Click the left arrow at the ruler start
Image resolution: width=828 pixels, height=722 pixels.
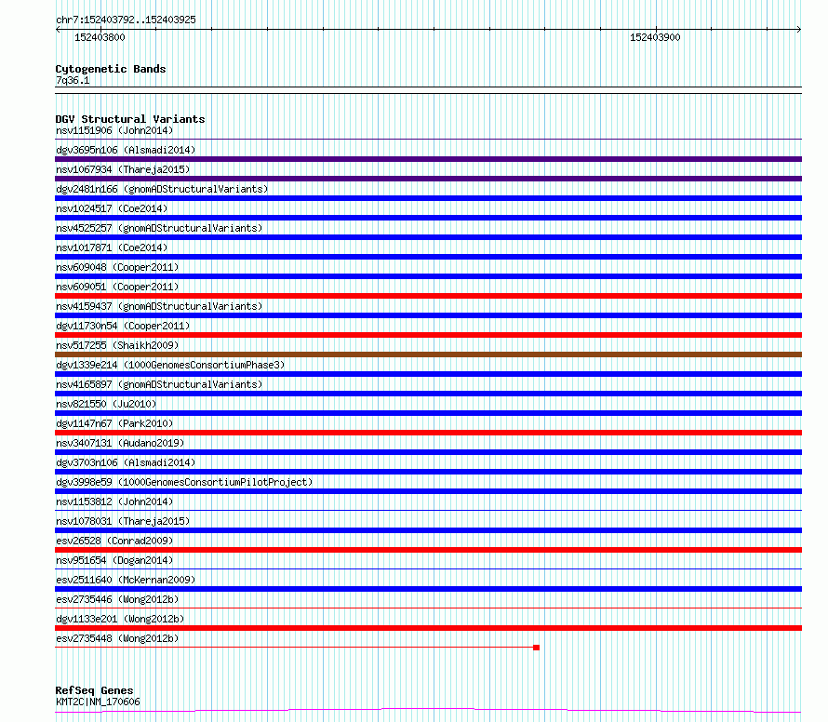(58, 30)
